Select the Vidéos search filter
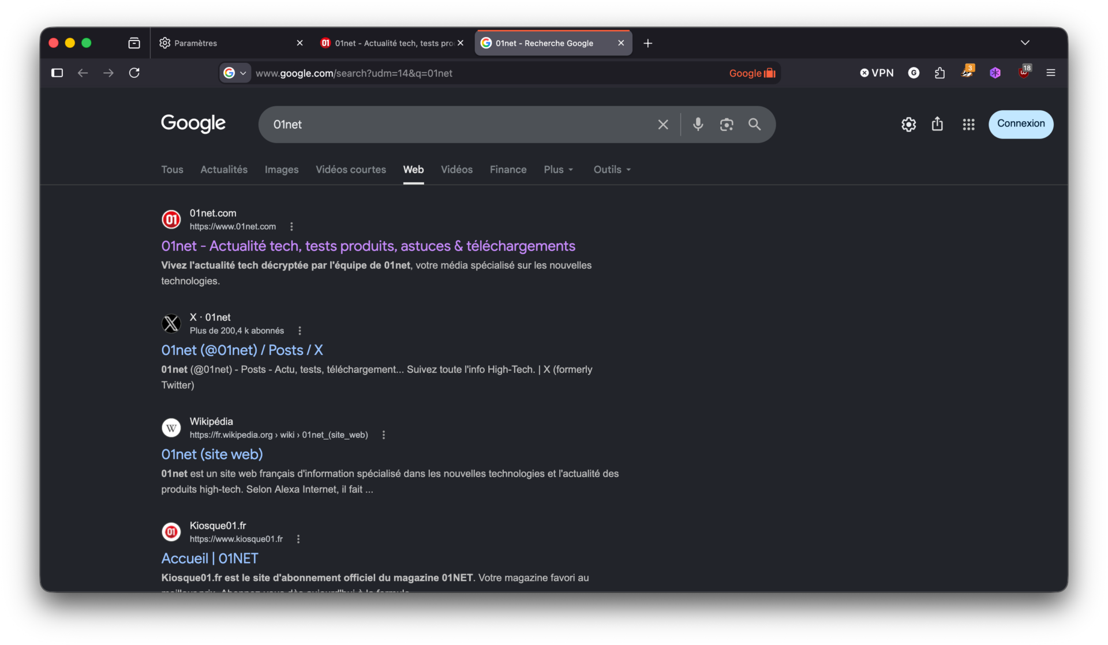This screenshot has height=645, width=1108. tap(456, 170)
